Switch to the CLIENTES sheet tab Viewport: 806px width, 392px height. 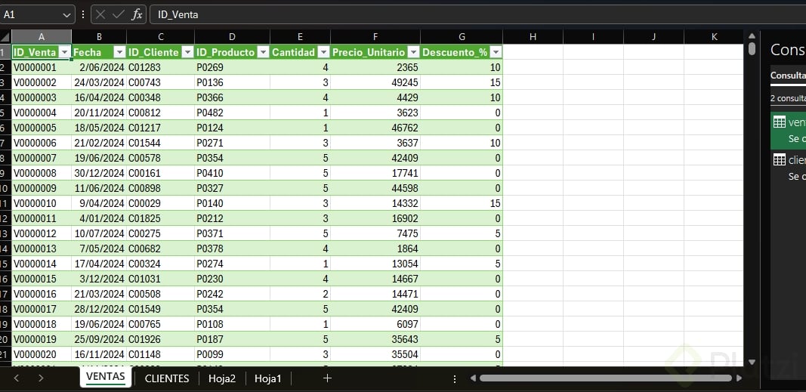[167, 378]
